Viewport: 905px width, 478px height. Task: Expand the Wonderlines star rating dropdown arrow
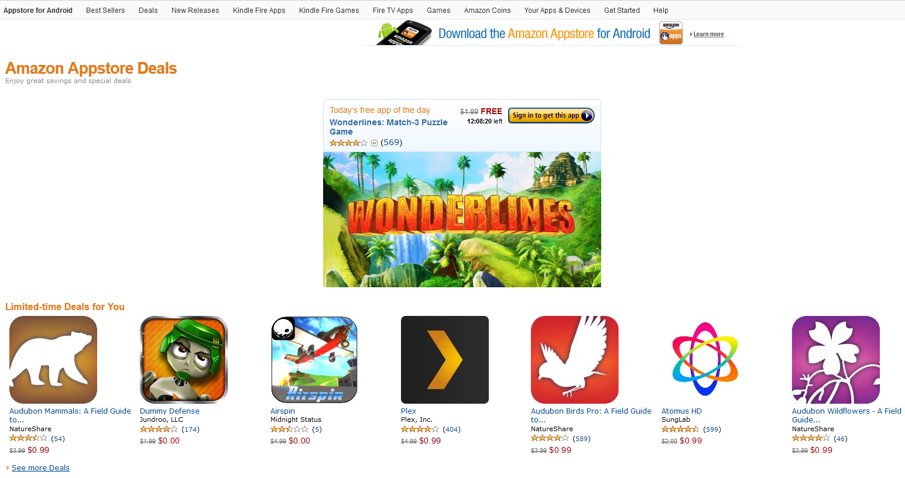375,143
